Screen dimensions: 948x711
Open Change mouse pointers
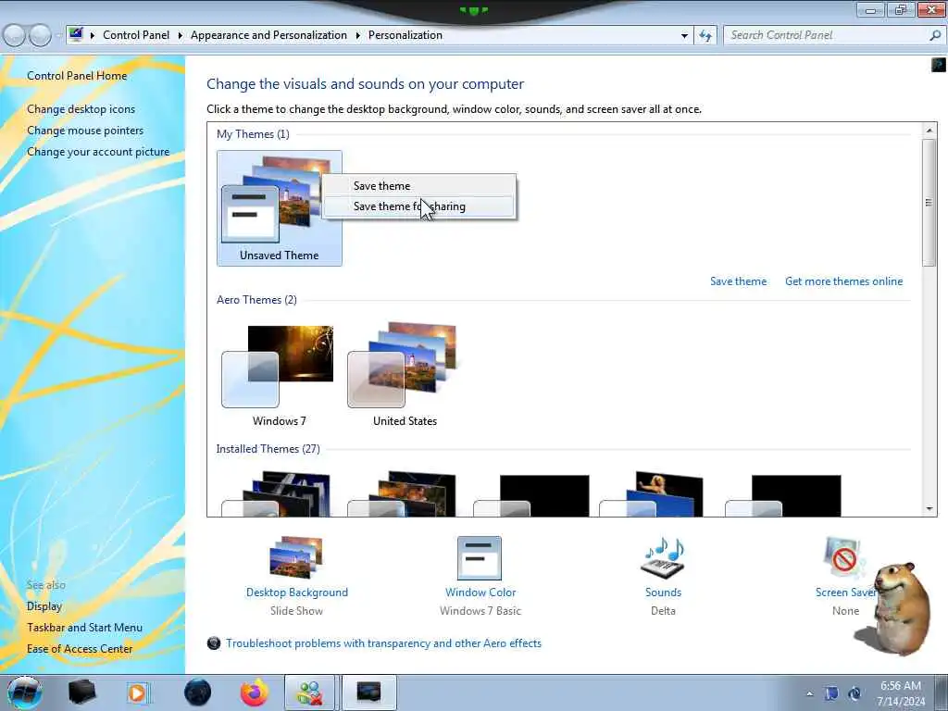coord(85,131)
